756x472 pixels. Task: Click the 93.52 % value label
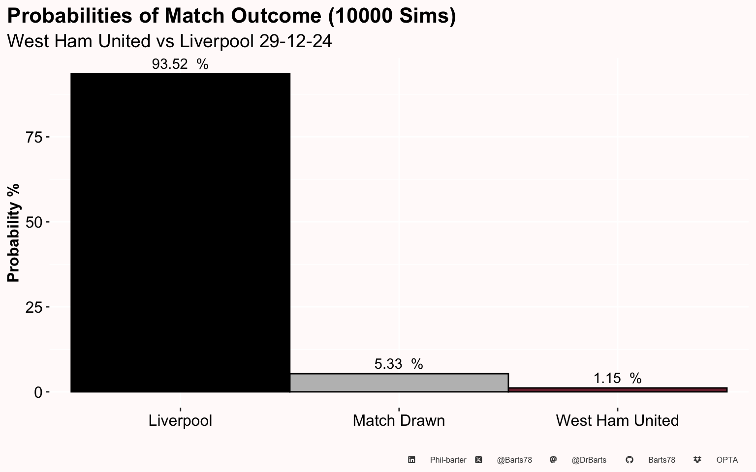pos(180,64)
